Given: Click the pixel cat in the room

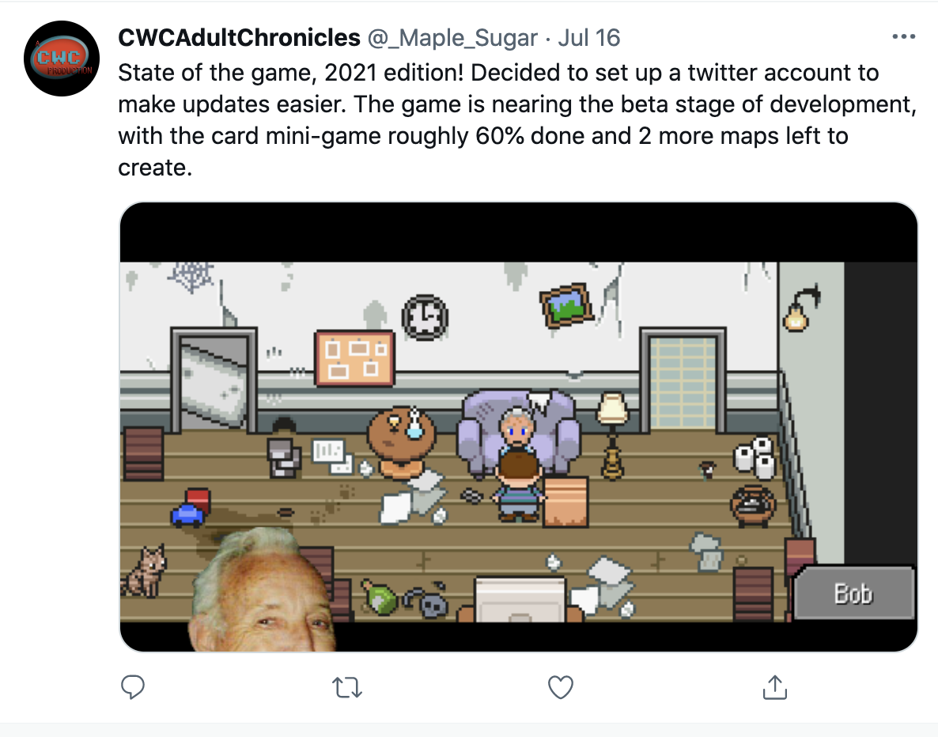Looking at the screenshot, I should [144, 572].
